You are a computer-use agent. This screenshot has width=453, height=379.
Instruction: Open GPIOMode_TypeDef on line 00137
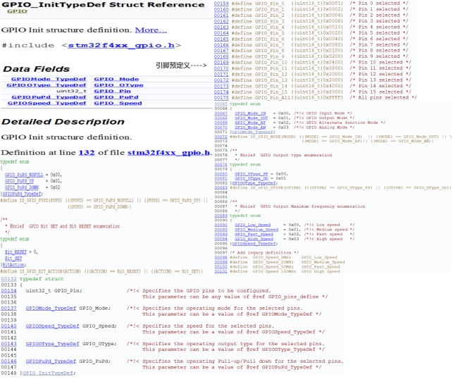tap(51, 309)
